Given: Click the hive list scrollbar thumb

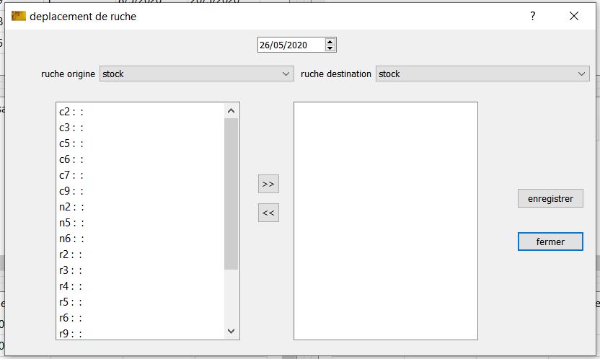Looking at the screenshot, I should click(x=231, y=193).
